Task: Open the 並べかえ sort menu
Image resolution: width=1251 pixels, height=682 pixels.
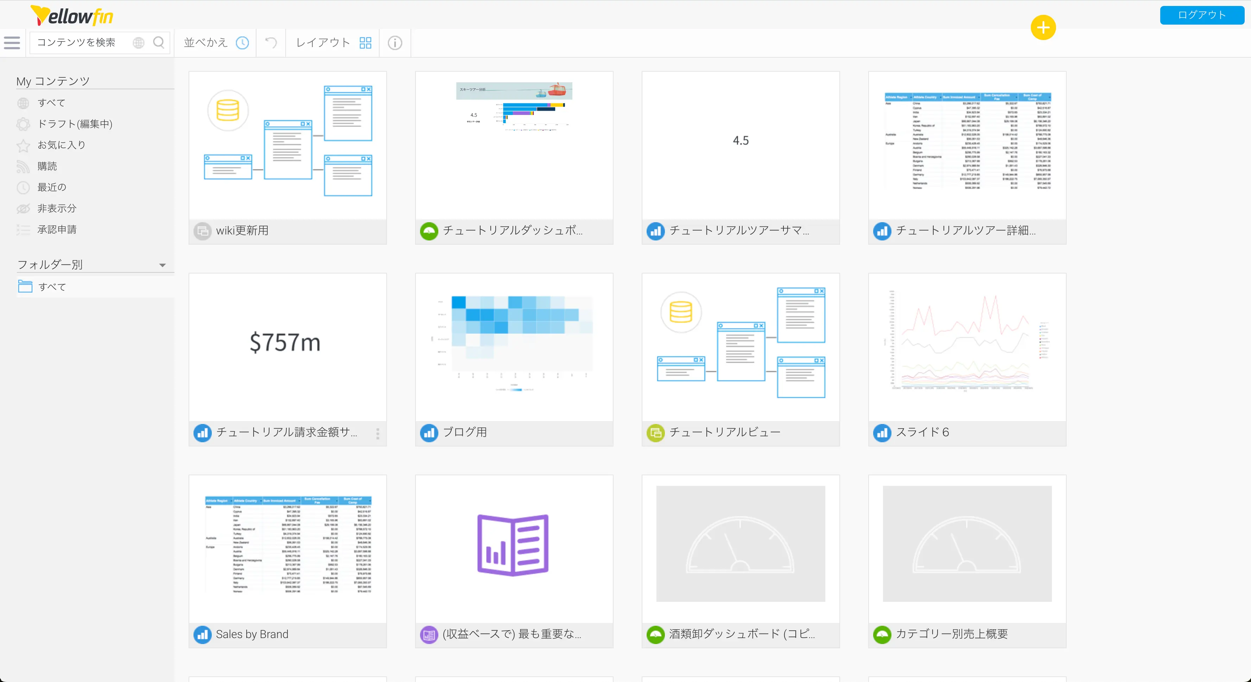Action: point(206,43)
